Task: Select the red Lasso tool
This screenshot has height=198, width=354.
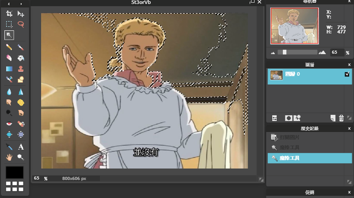Action: click(x=21, y=24)
